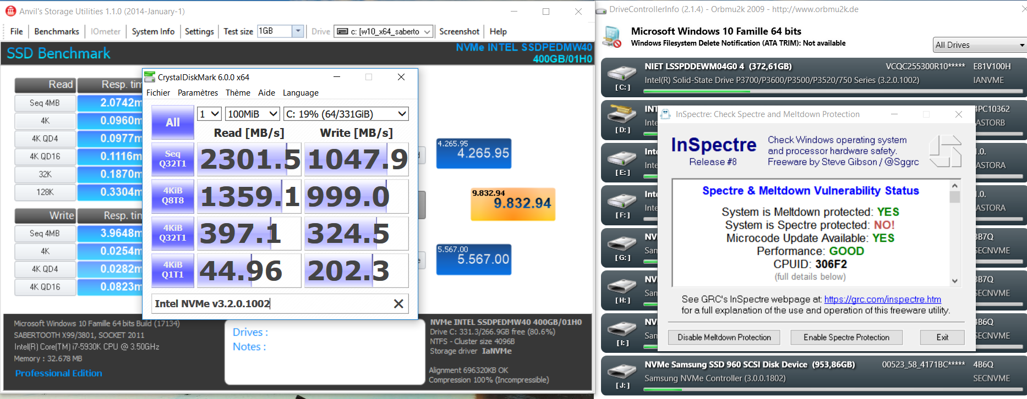Image resolution: width=1027 pixels, height=399 pixels.
Task: Click Exit button in InSpectre
Action: pyautogui.click(x=942, y=337)
